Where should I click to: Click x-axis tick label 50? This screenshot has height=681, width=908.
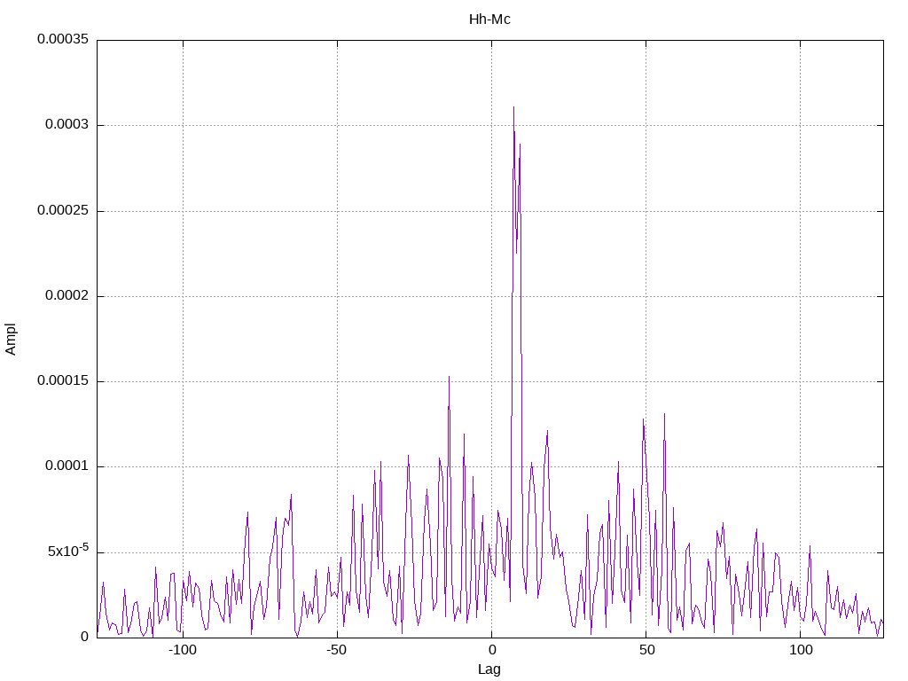[646, 650]
